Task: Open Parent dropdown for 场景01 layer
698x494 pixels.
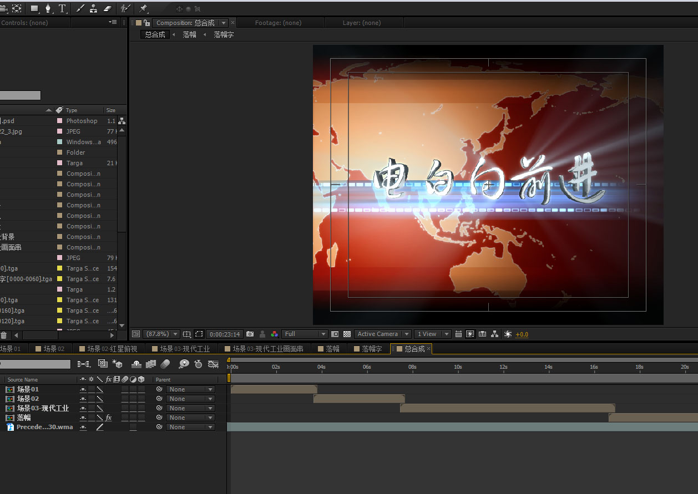Action: 191,389
